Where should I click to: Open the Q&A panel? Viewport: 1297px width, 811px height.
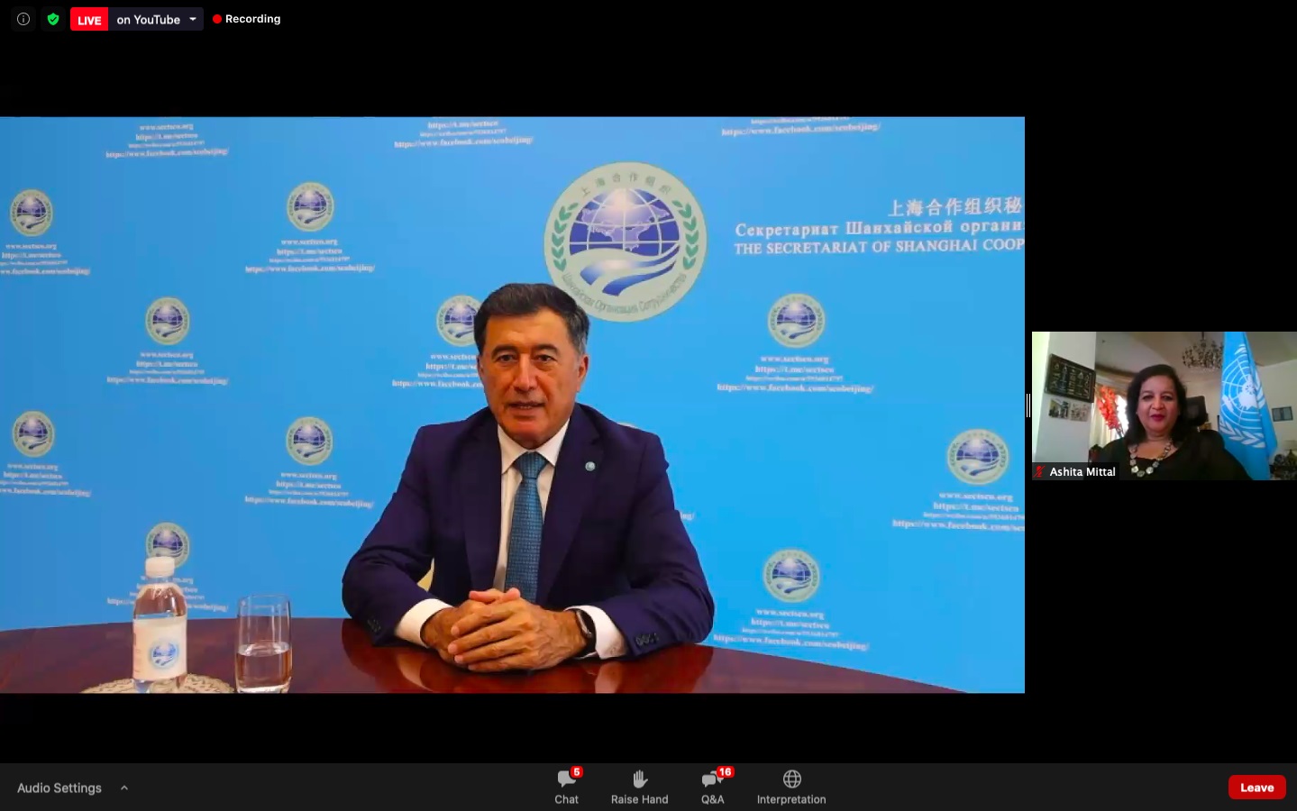[x=713, y=787]
